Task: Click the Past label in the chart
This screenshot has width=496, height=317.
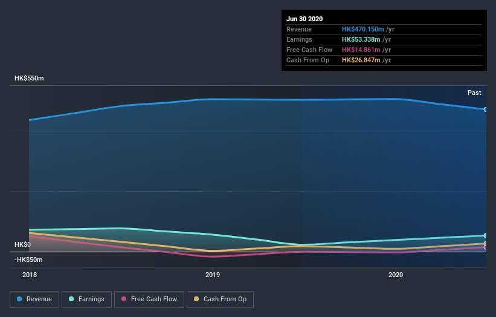Action: pos(474,93)
